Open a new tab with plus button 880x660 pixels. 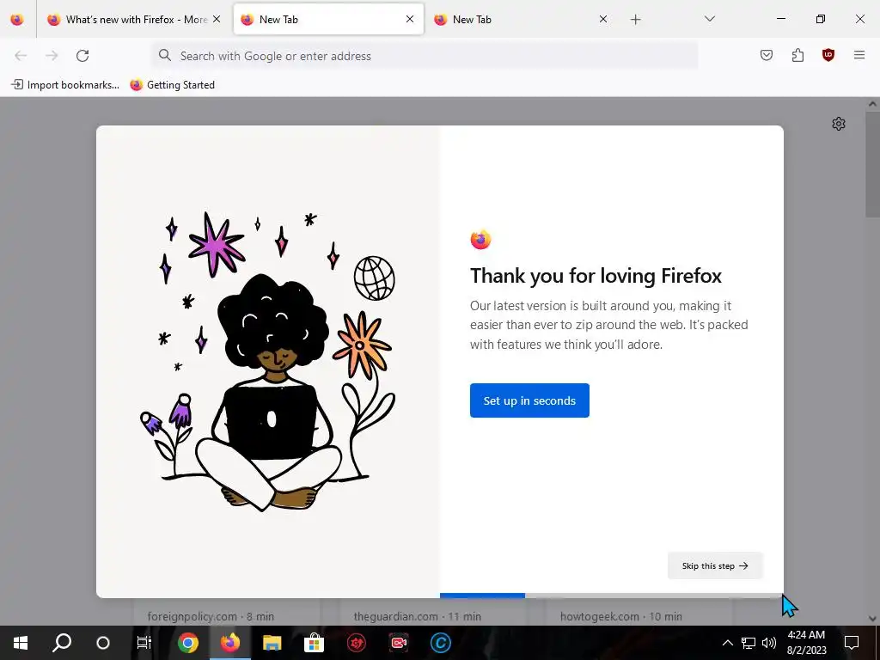pyautogui.click(x=635, y=20)
